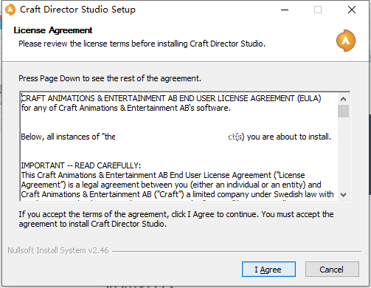Click 'Press Page Down to see the rest' text

click(x=110, y=78)
